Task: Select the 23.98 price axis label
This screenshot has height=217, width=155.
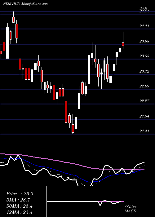Action: [144, 41]
